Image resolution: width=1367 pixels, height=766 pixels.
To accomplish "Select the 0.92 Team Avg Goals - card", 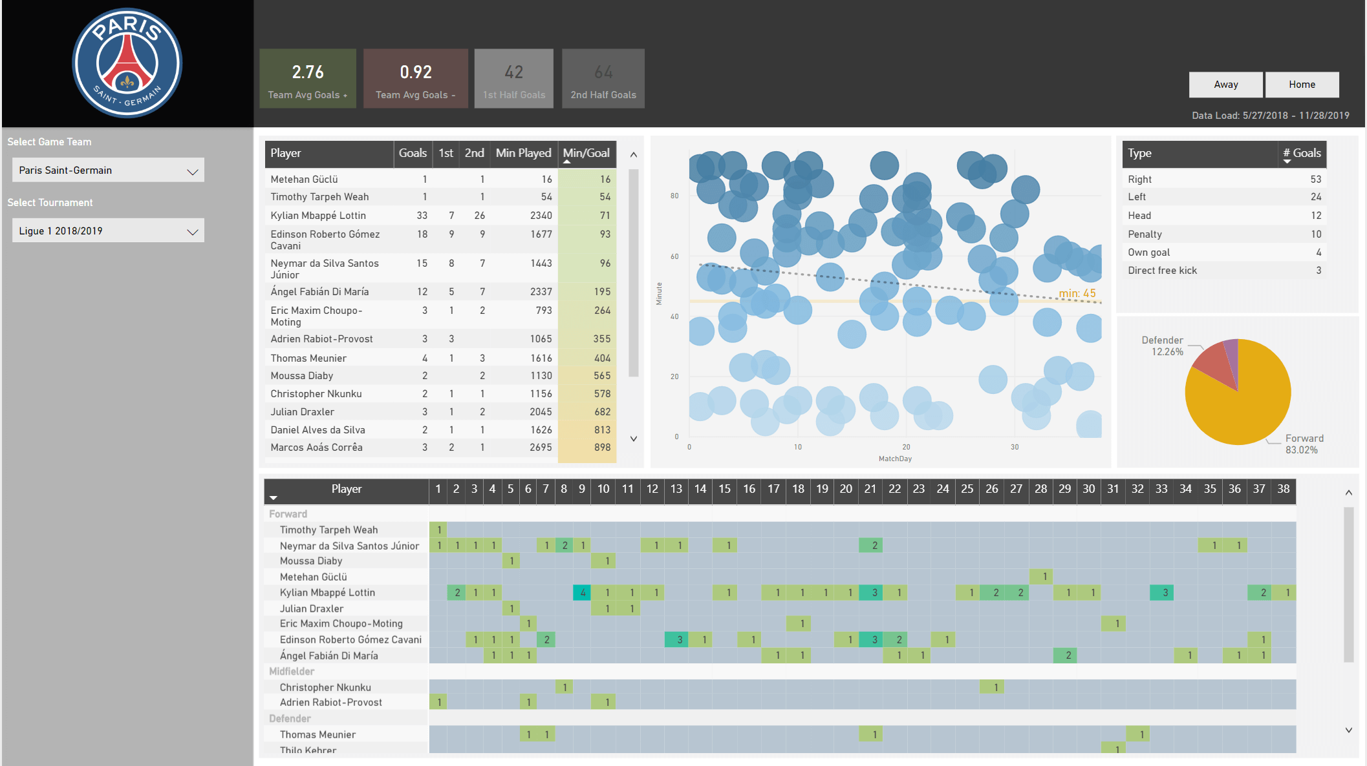I will click(x=416, y=79).
